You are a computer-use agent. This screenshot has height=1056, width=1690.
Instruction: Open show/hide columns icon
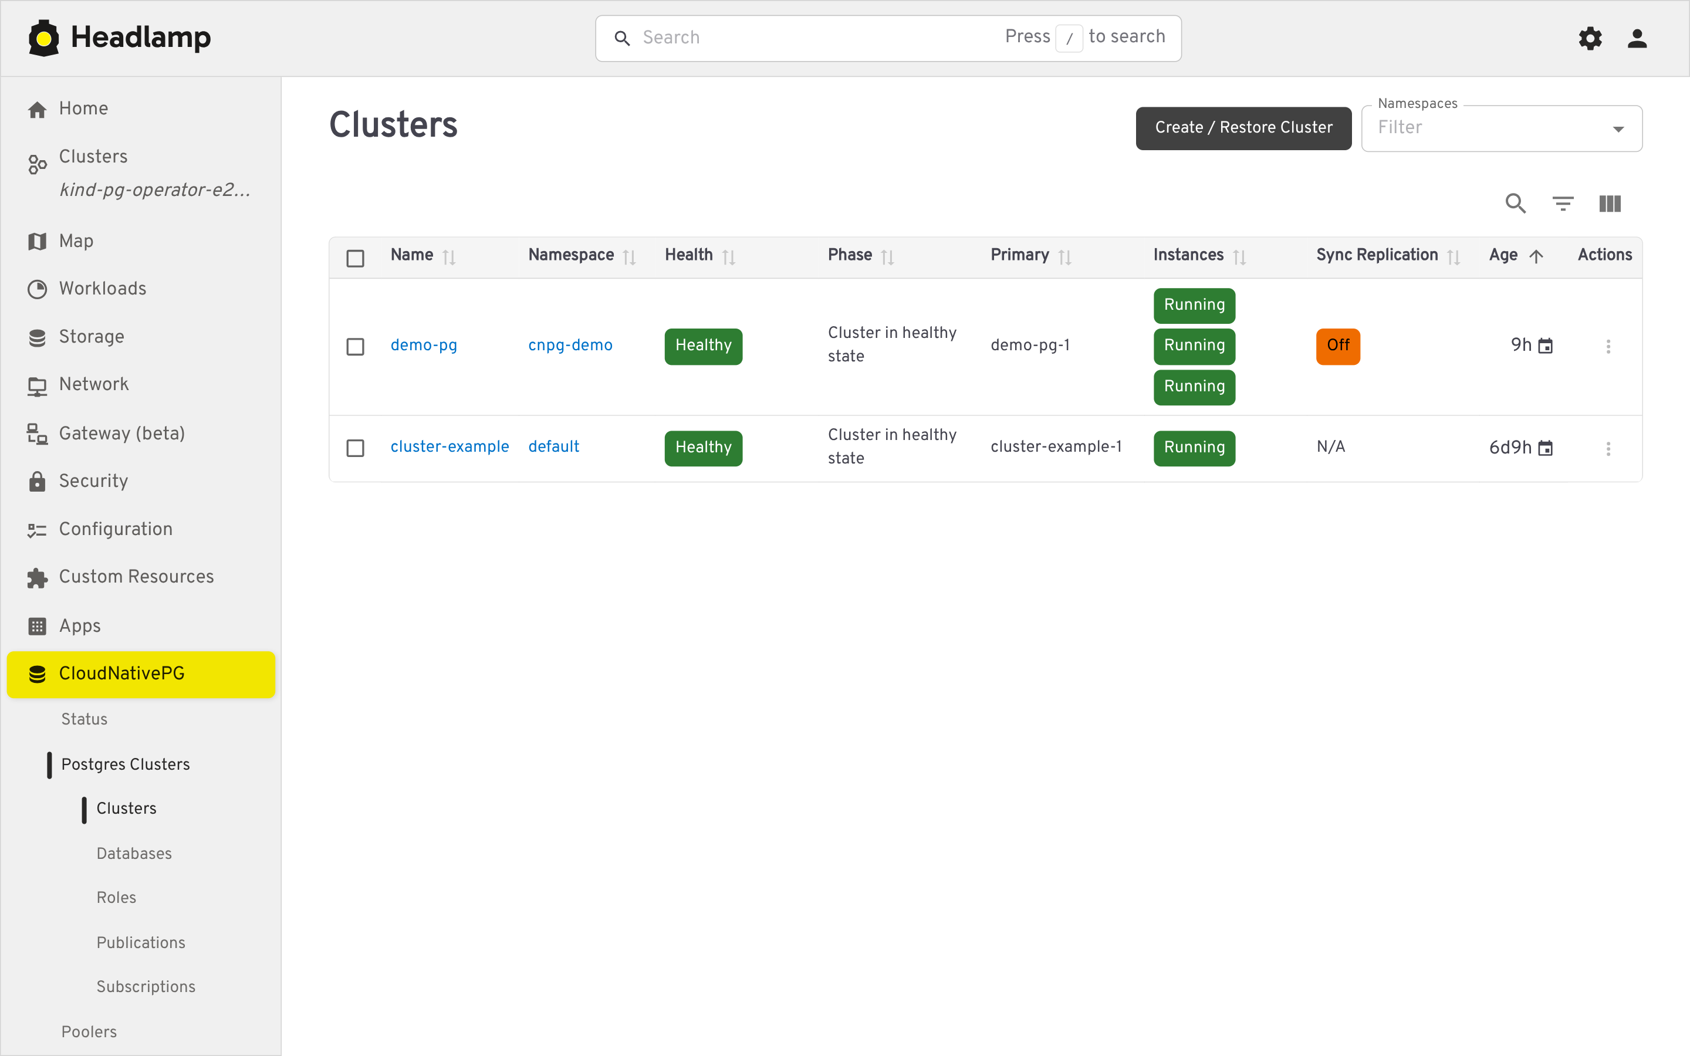click(x=1610, y=203)
